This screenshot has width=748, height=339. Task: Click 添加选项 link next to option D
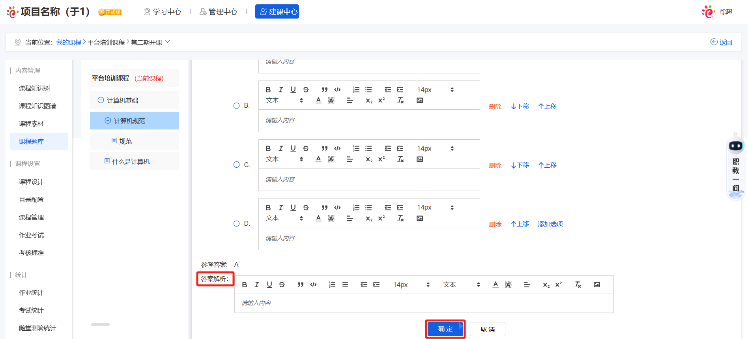pos(550,224)
